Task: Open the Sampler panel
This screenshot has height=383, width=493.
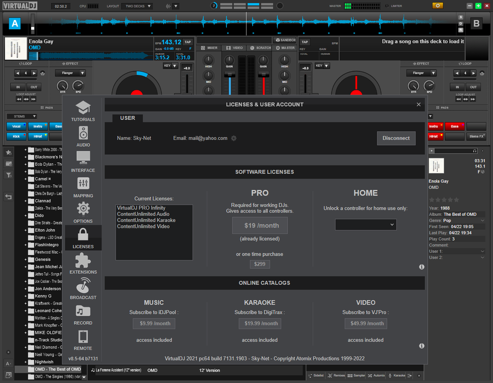Action: tap(356, 375)
